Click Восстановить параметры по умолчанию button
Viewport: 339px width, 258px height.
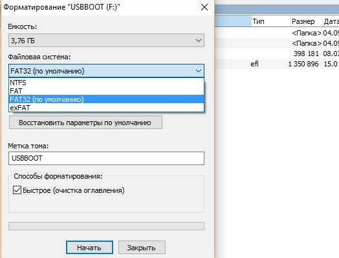pyautogui.click(x=85, y=123)
